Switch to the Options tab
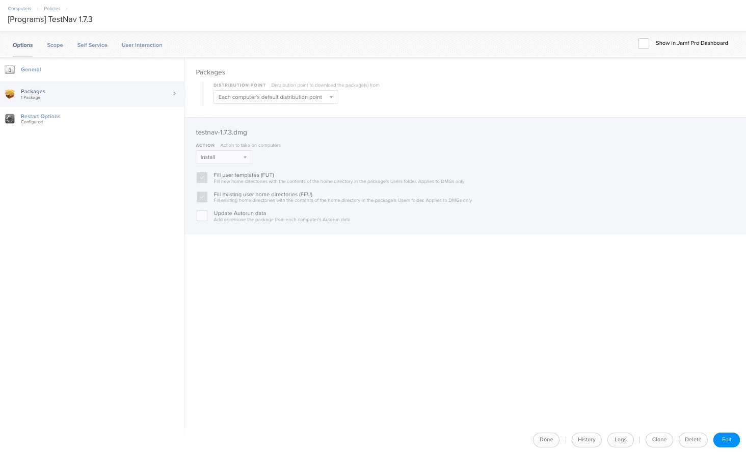Viewport: 746px width, 453px height. [x=22, y=45]
